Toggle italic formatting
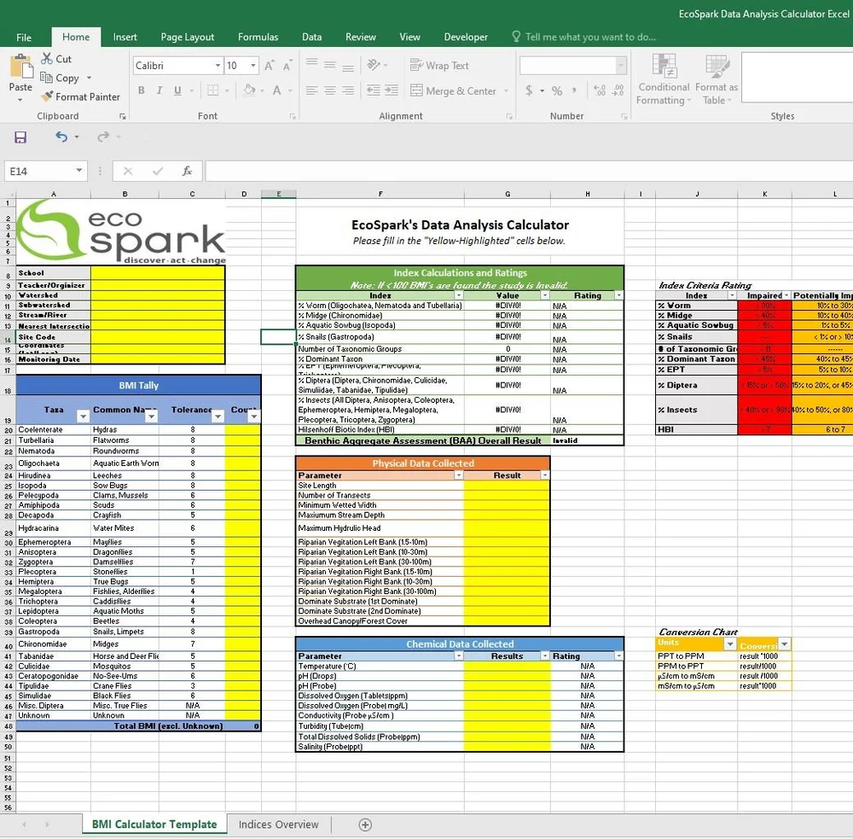This screenshot has height=839, width=853. tap(158, 90)
